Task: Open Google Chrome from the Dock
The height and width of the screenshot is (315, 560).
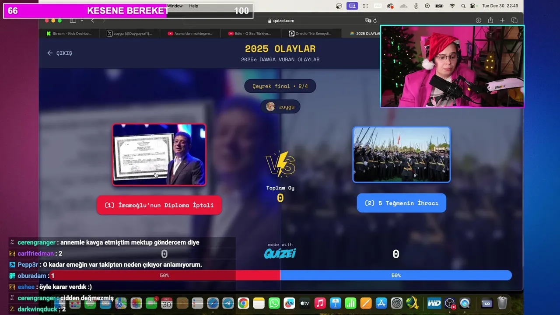Action: [244, 303]
